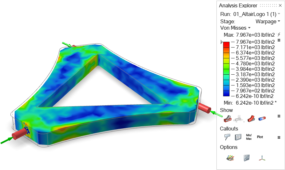Click the 3.984e+03 lbf/in2 legend value

tap(255, 69)
